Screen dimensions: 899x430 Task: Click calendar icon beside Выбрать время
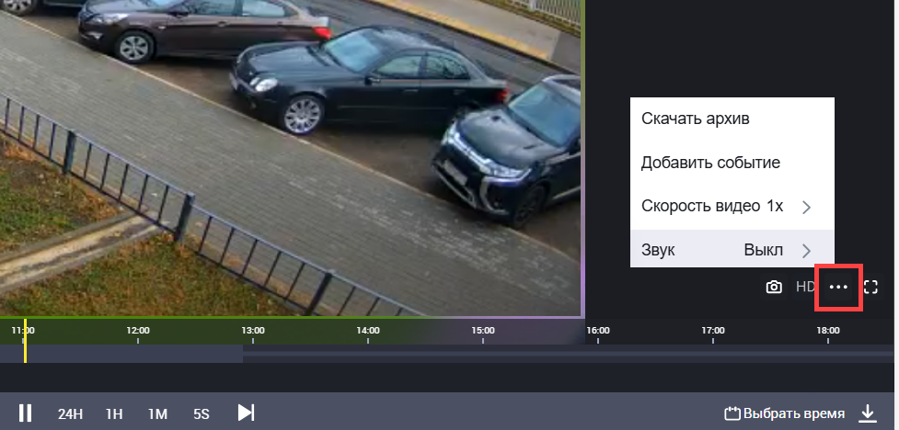tap(732, 414)
